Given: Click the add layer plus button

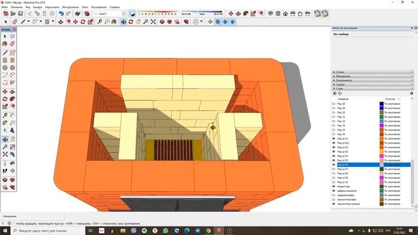Looking at the screenshot, I should coord(335,93).
